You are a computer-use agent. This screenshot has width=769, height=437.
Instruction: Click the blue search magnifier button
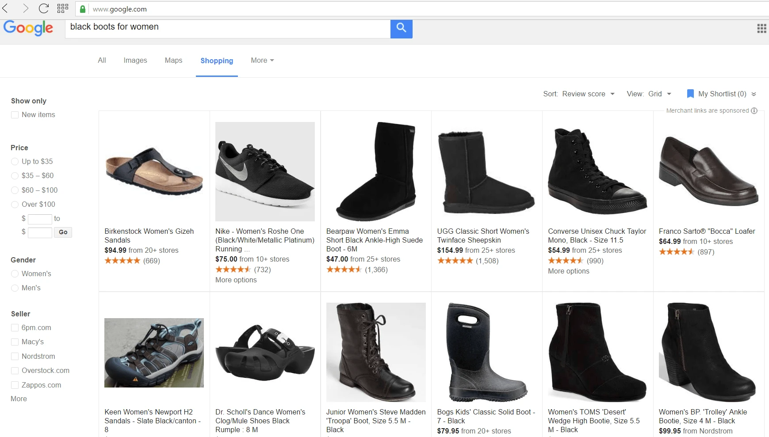401,28
